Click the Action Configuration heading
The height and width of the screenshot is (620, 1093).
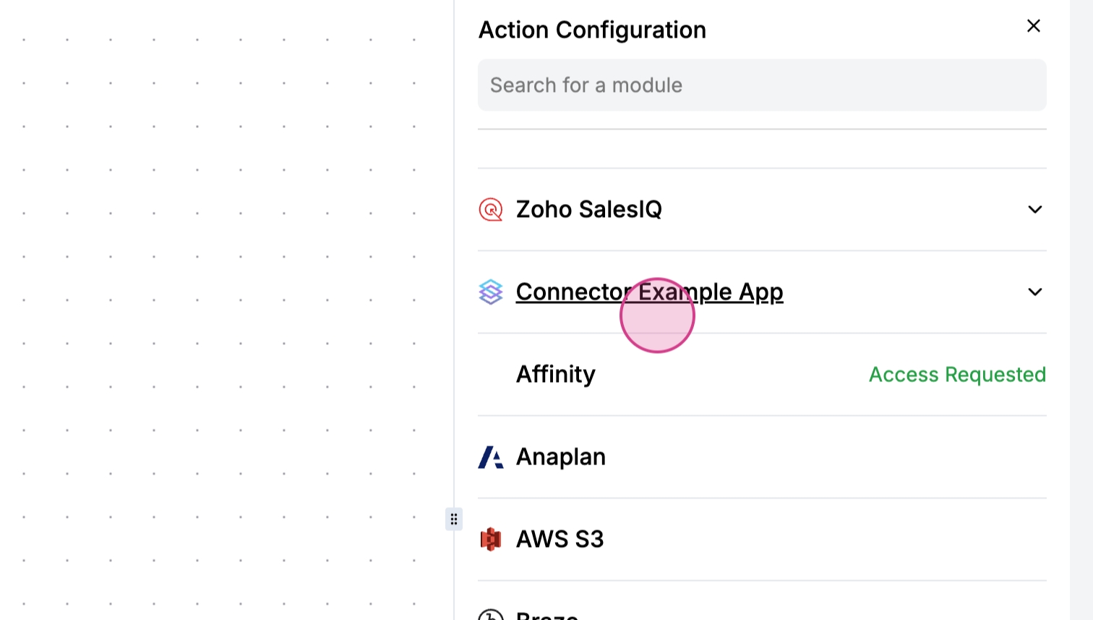(x=592, y=30)
